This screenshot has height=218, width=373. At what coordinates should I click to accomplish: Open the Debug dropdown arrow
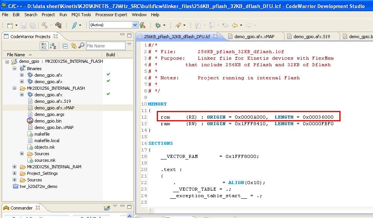(164, 25)
